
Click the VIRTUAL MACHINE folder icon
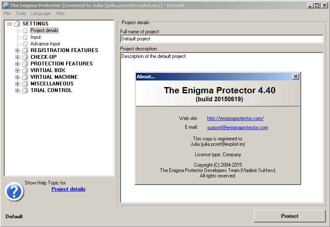25,77
